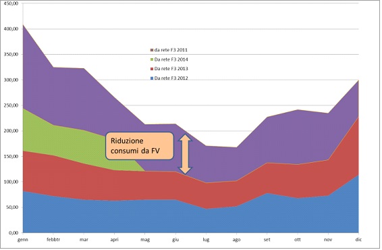Select the 'Da rete F3 2014' legend label
The height and width of the screenshot is (250, 382).
click(171, 59)
